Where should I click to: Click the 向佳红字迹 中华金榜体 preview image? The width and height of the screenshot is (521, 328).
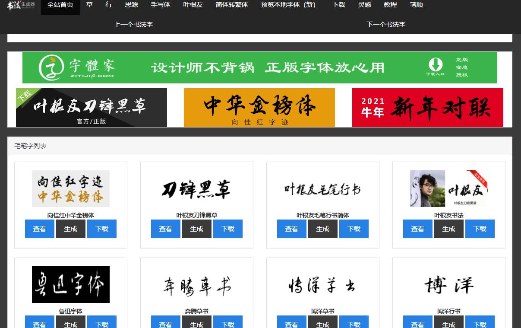tap(71, 188)
